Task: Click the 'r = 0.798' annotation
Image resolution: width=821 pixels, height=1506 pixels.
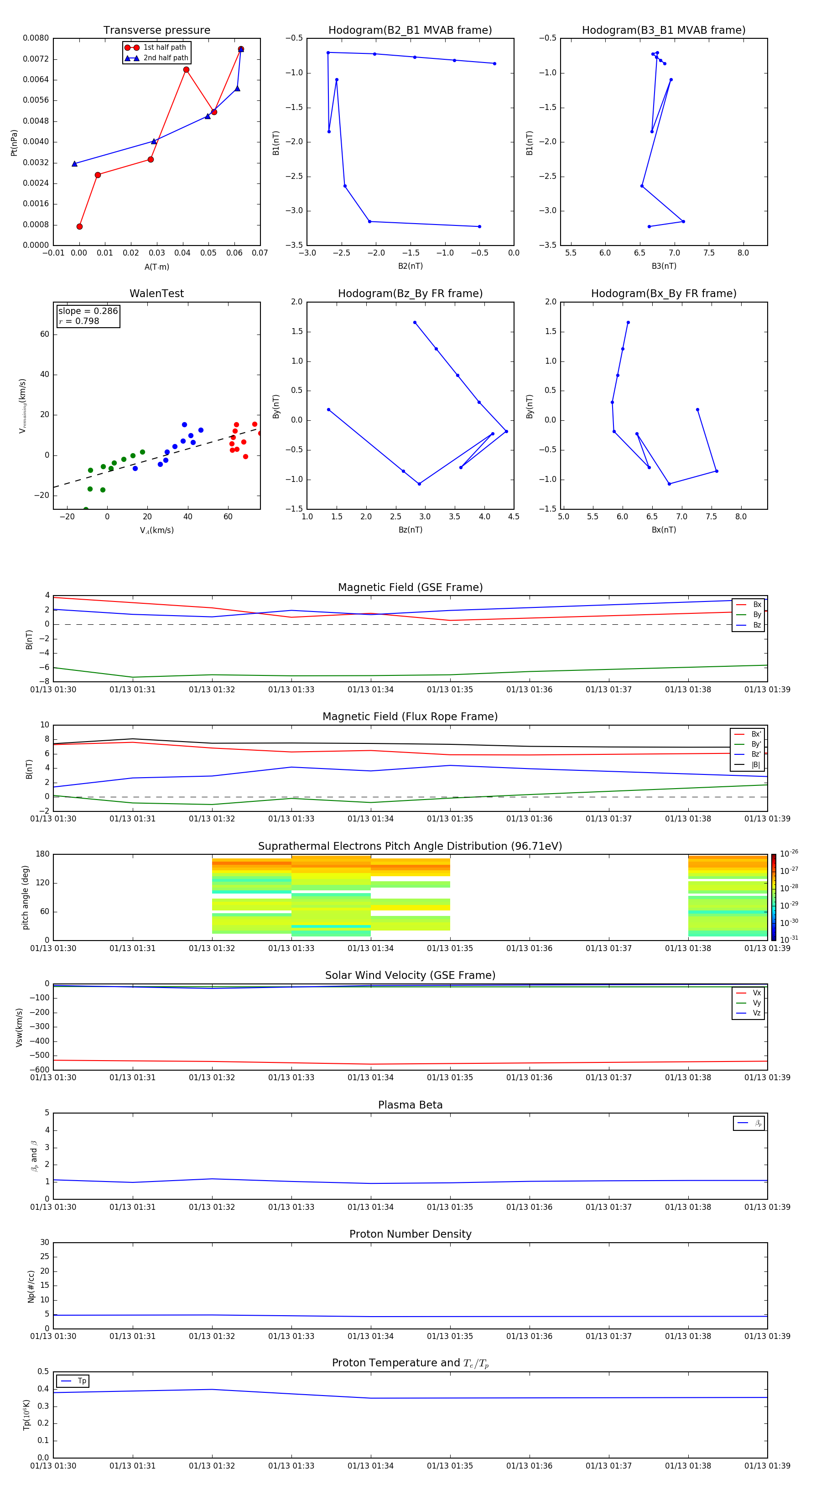Action: (79, 321)
